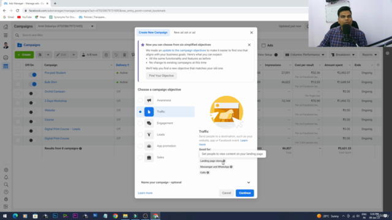Viewport: 392px width, 220px height.
Task: Click the undo icon in toolbar
Action: coord(116,54)
